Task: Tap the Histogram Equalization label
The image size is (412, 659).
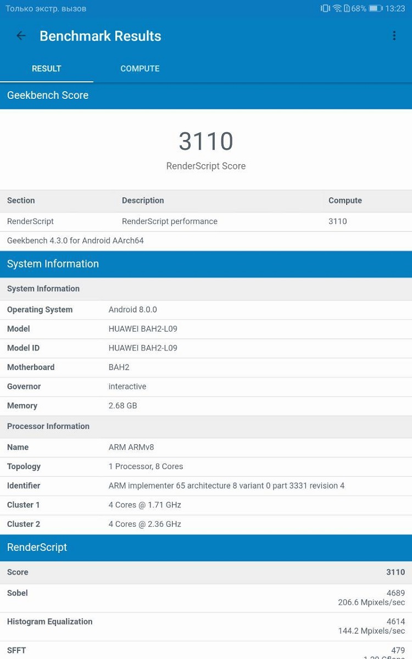Action: coord(49,622)
